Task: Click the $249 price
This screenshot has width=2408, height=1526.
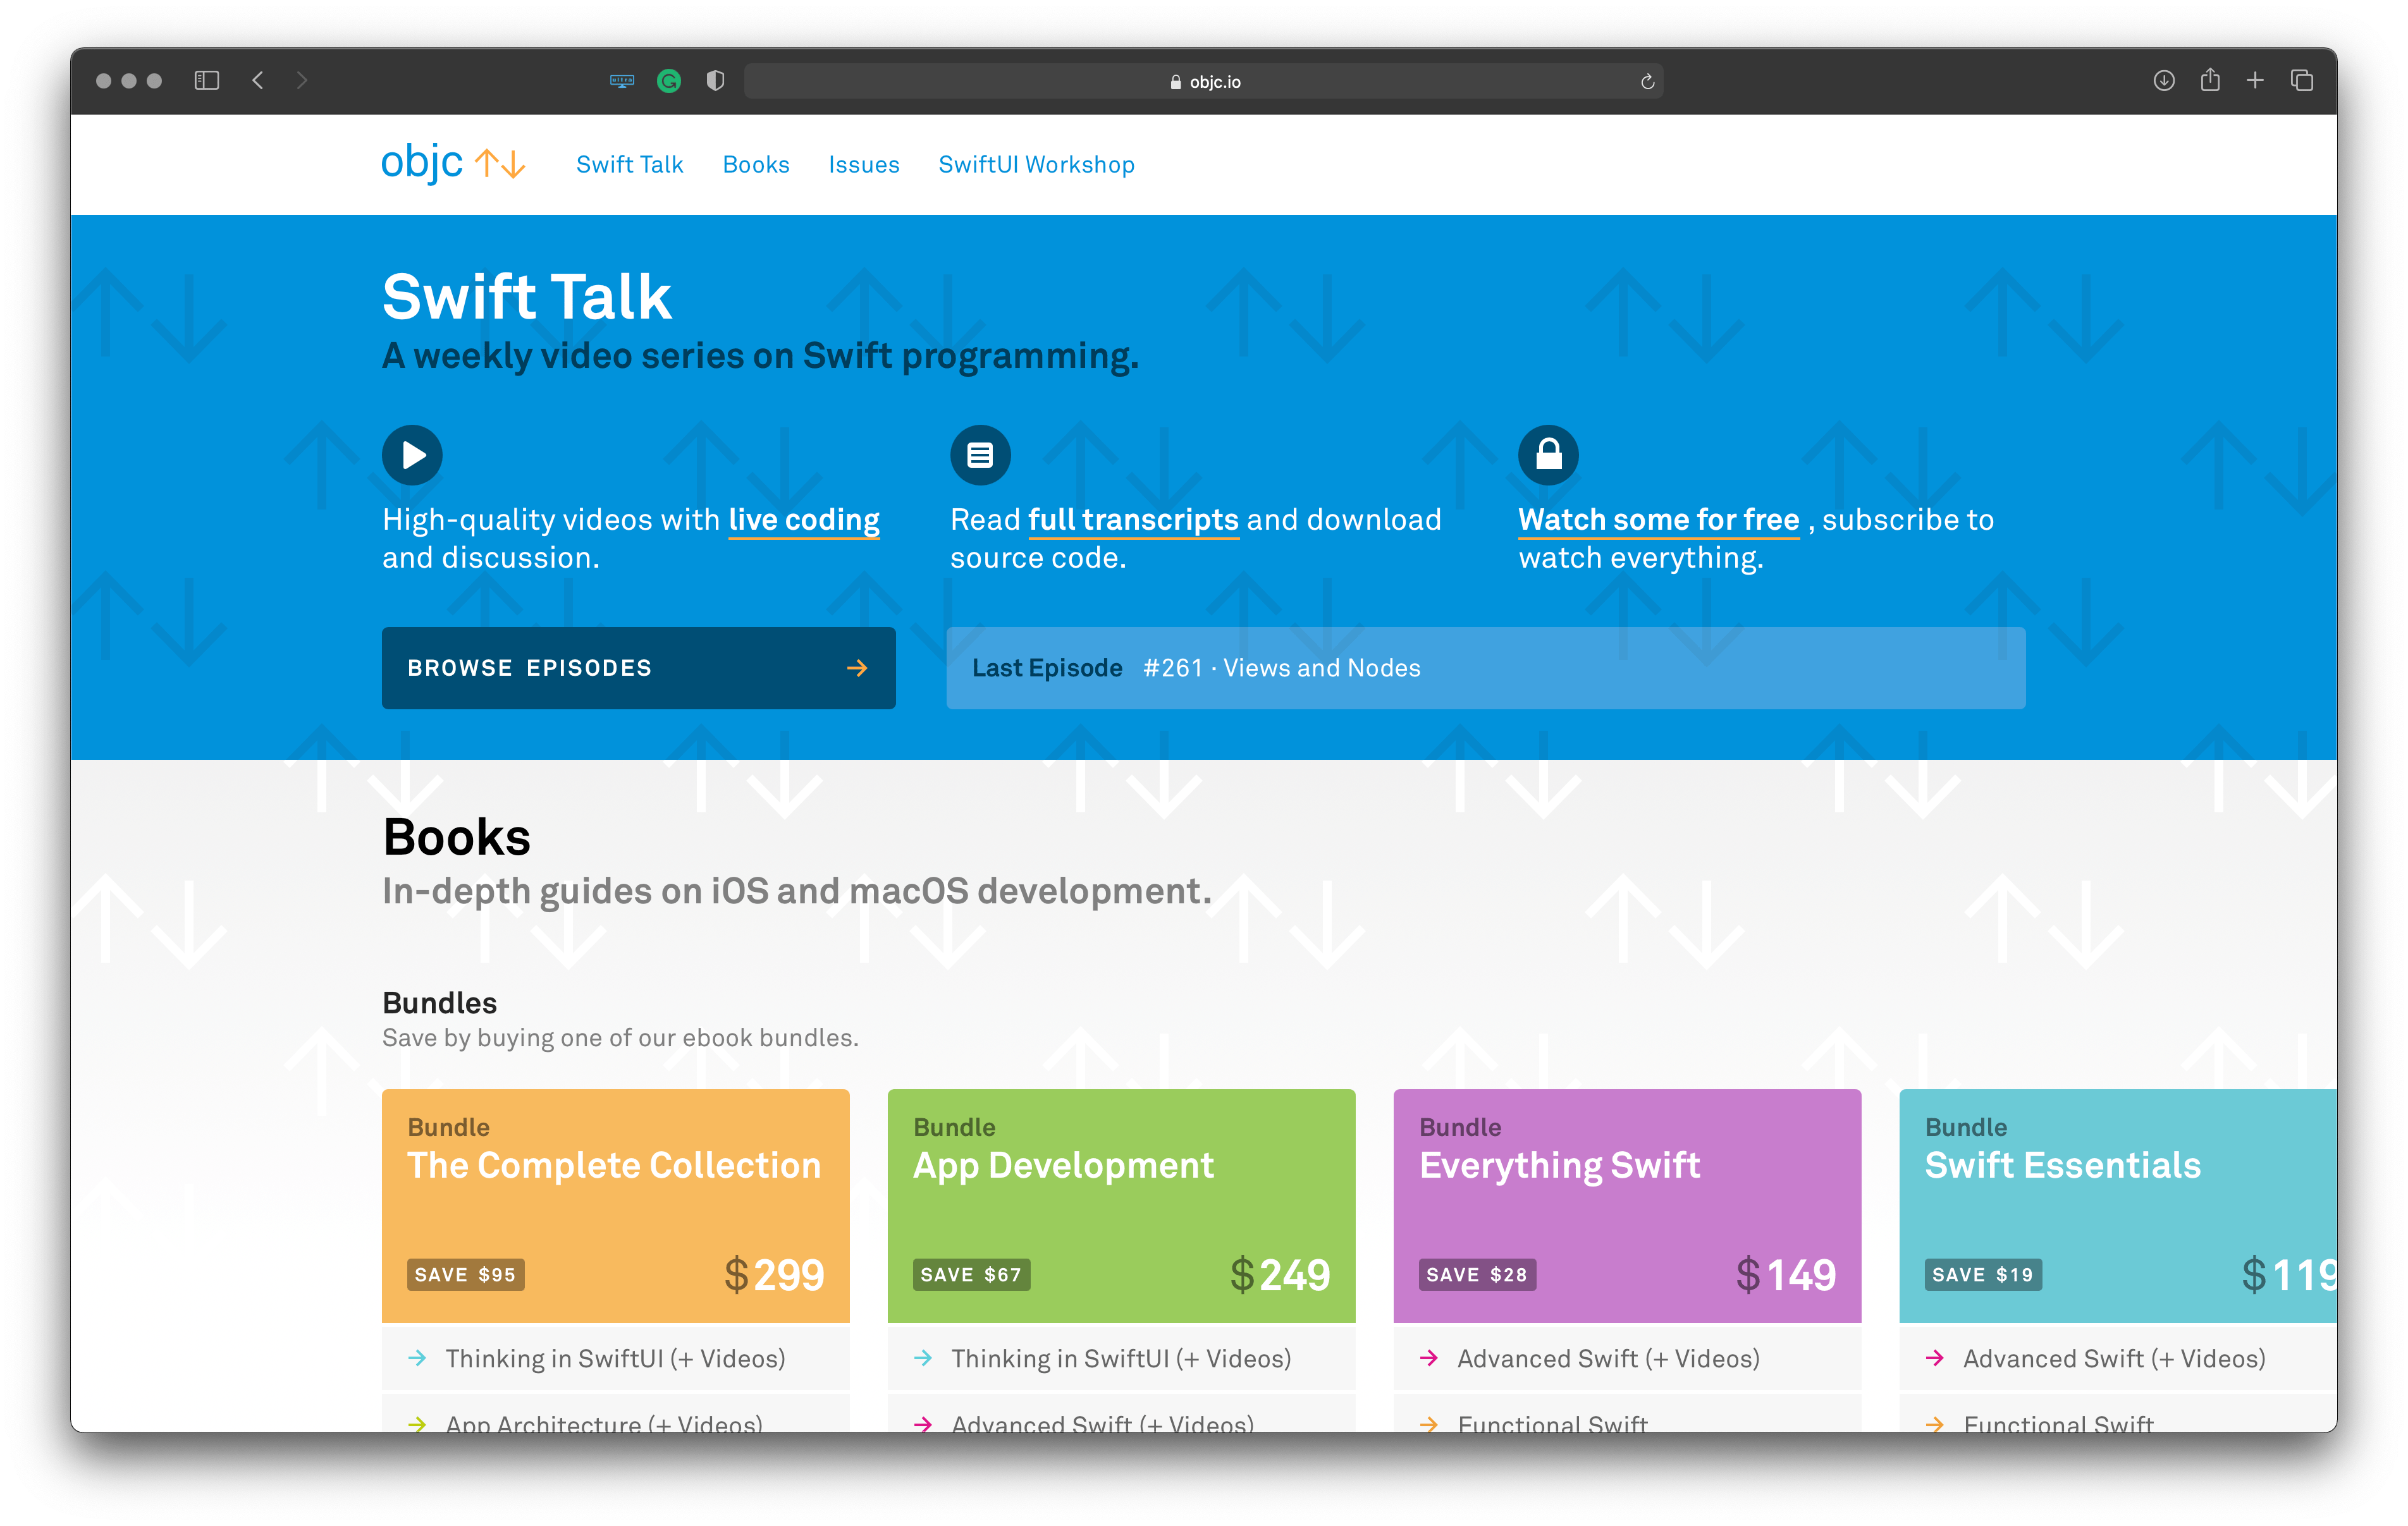Action: click(1280, 1274)
